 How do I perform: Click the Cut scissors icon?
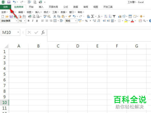point(55,16)
